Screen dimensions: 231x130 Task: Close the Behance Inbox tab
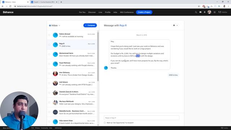coord(28,2)
